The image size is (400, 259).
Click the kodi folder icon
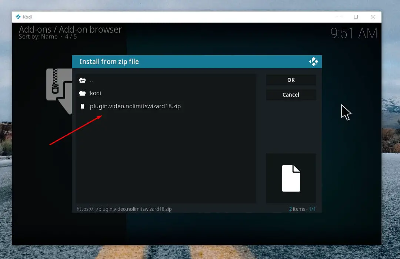82,93
